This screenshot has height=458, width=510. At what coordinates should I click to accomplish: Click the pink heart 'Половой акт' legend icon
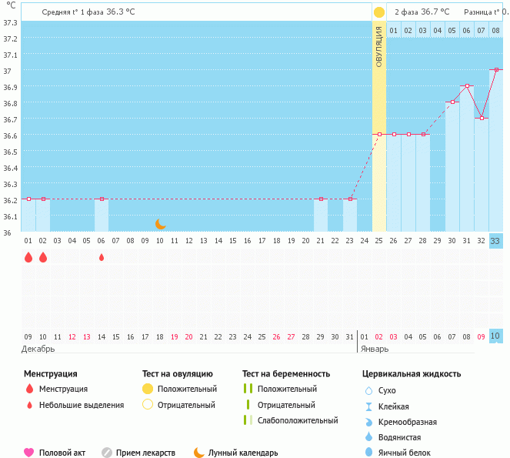click(29, 453)
